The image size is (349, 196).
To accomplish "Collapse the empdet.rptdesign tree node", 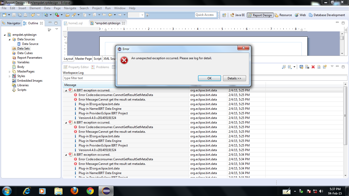I will (5, 35).
